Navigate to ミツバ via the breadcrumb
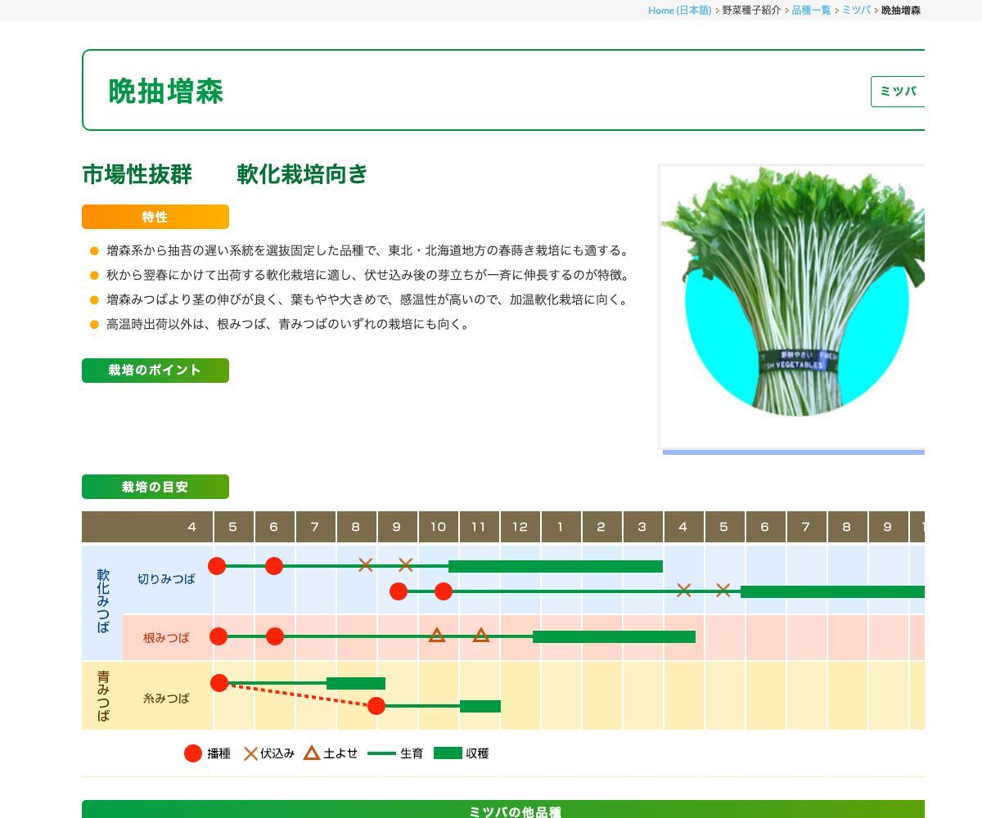Screen dimensions: 982x818 coord(854,11)
